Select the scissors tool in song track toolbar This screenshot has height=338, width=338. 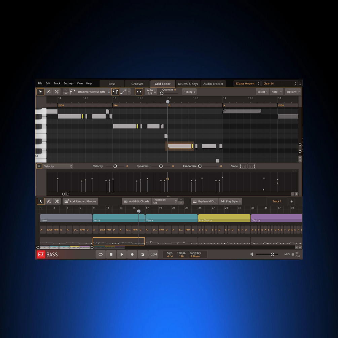pyautogui.click(x=57, y=201)
